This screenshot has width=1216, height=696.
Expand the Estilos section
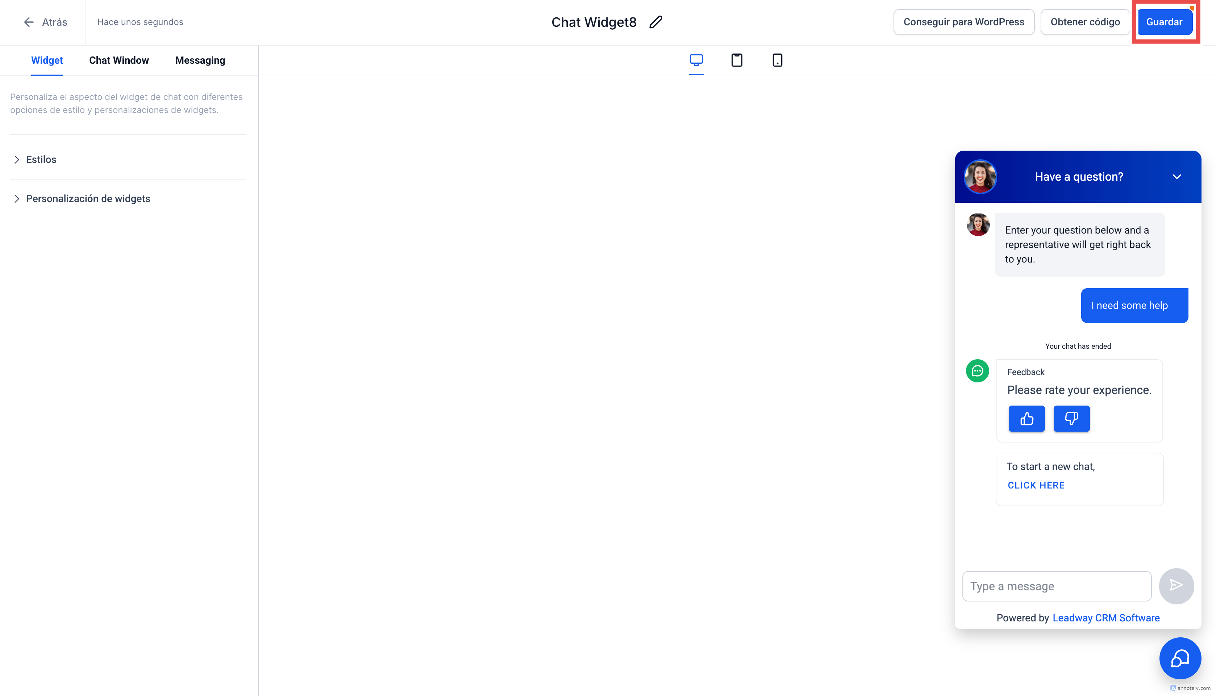[x=41, y=160]
